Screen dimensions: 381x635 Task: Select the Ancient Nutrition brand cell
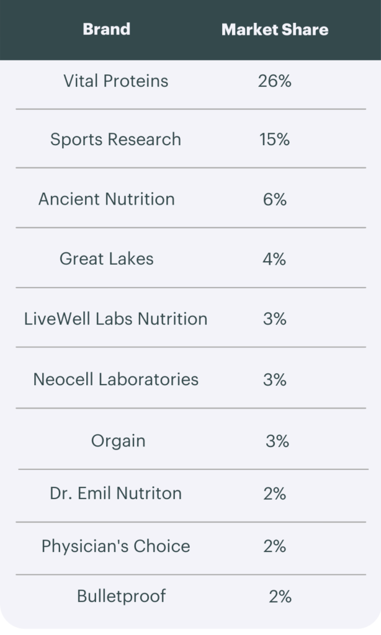click(x=107, y=199)
